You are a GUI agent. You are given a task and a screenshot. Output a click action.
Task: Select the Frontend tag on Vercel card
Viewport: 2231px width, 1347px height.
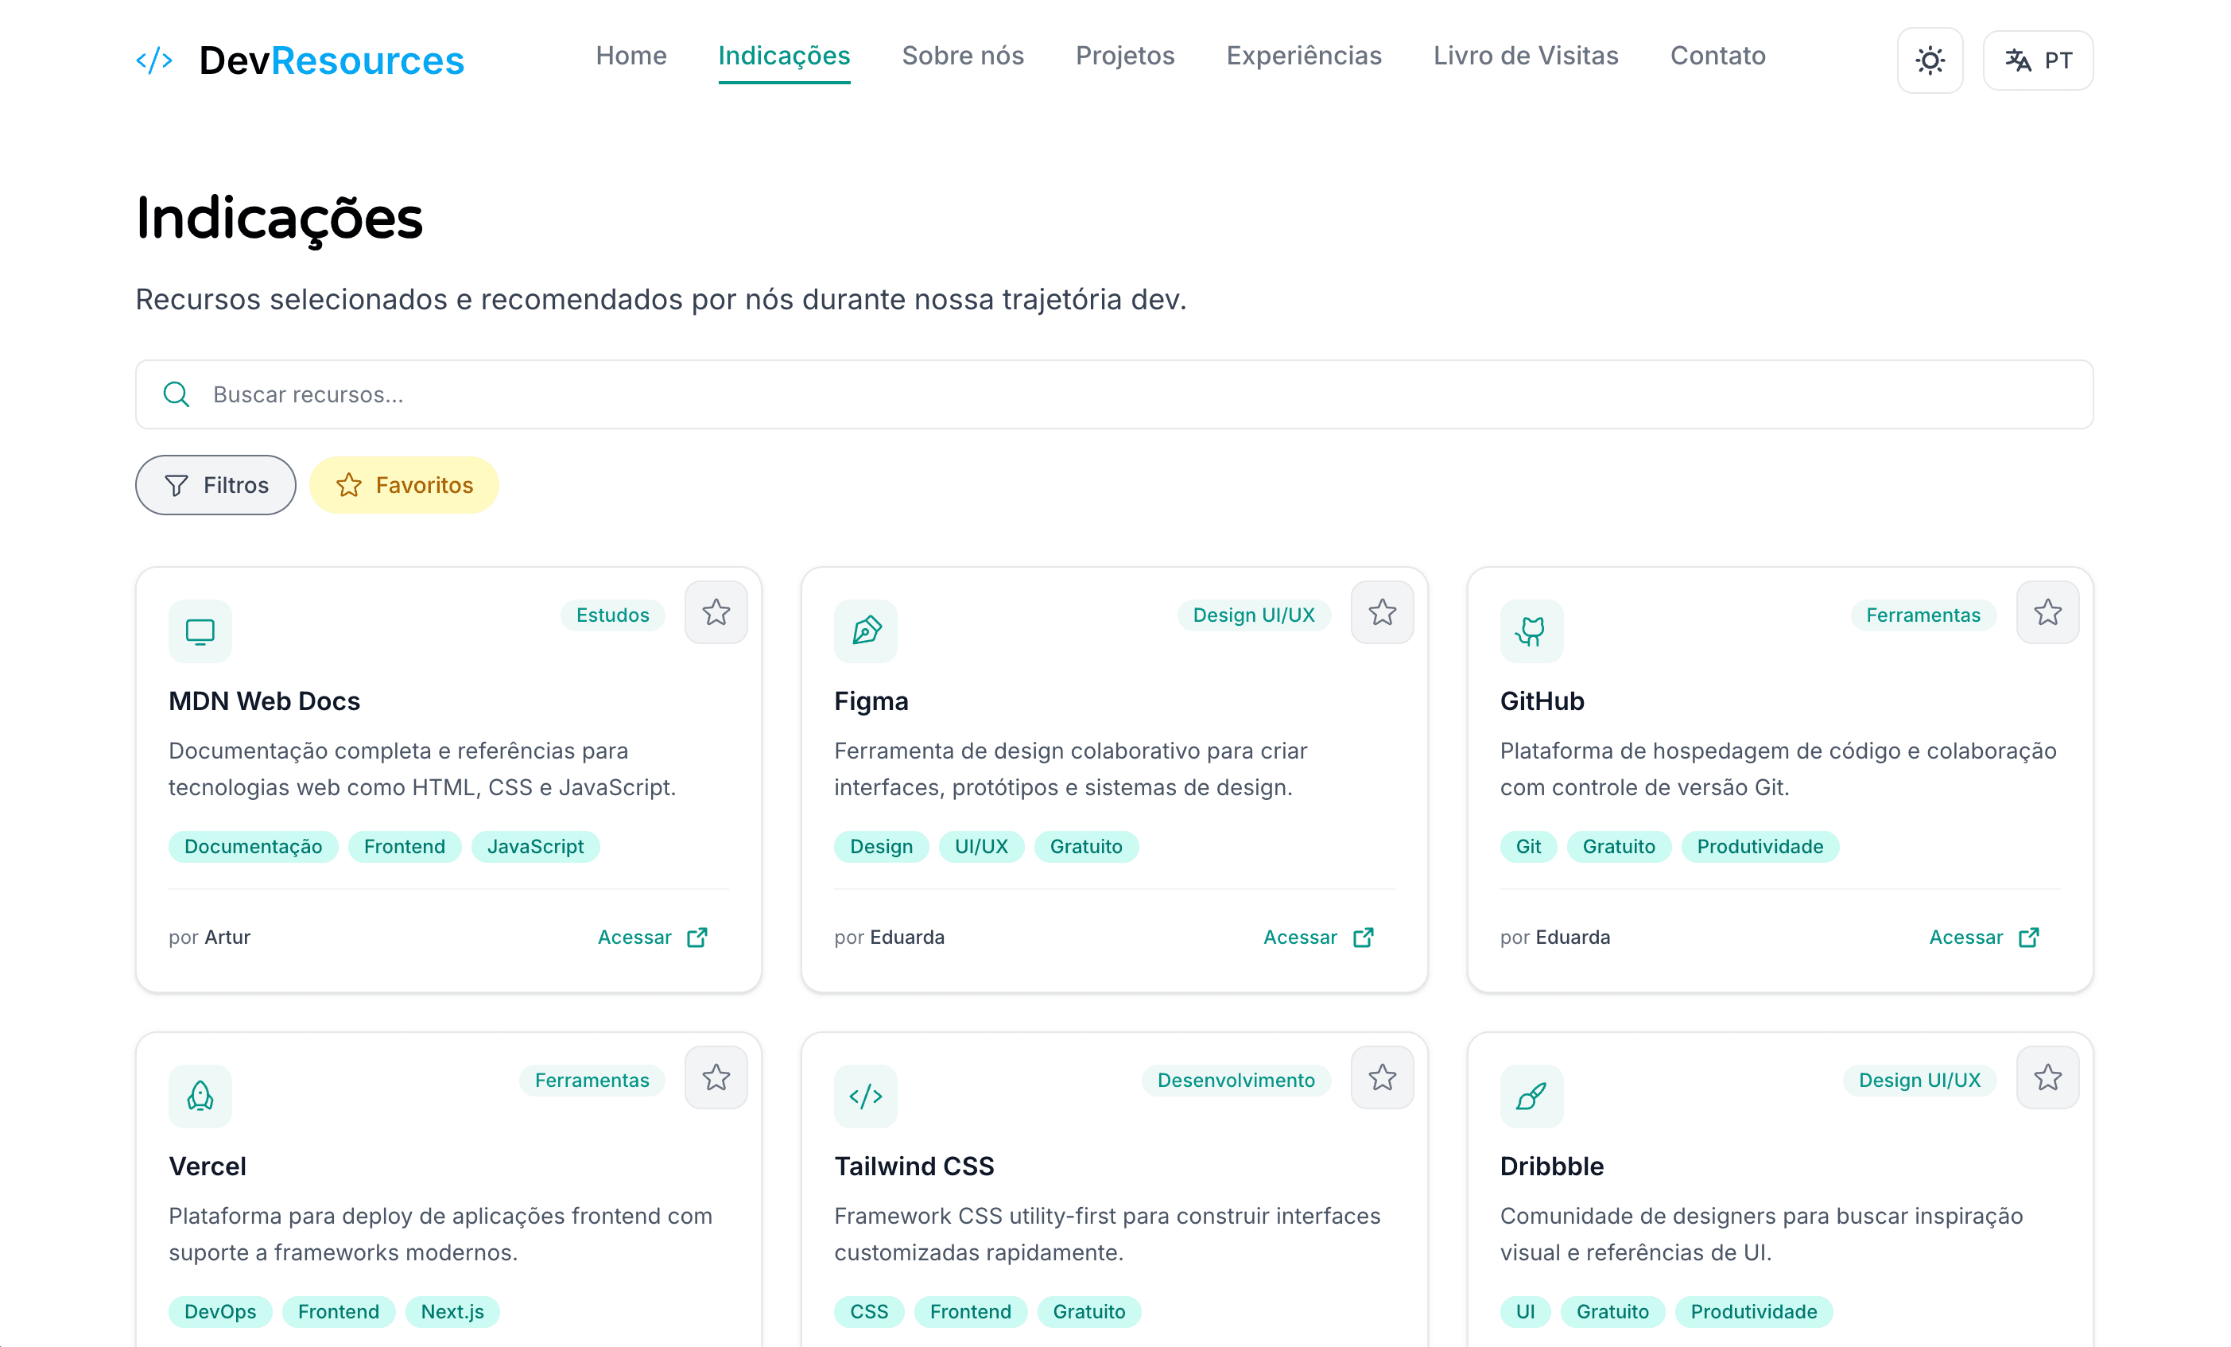339,1313
